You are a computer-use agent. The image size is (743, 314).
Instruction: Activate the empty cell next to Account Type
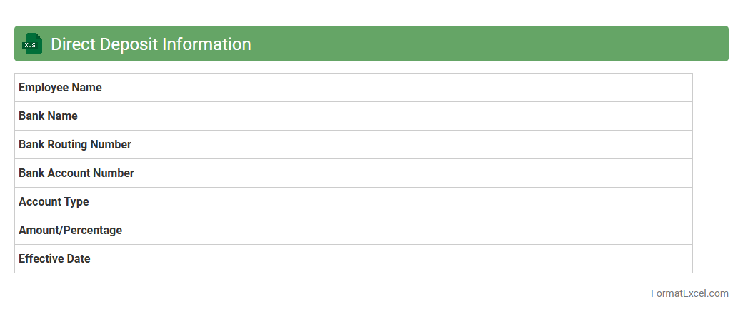[x=672, y=202]
